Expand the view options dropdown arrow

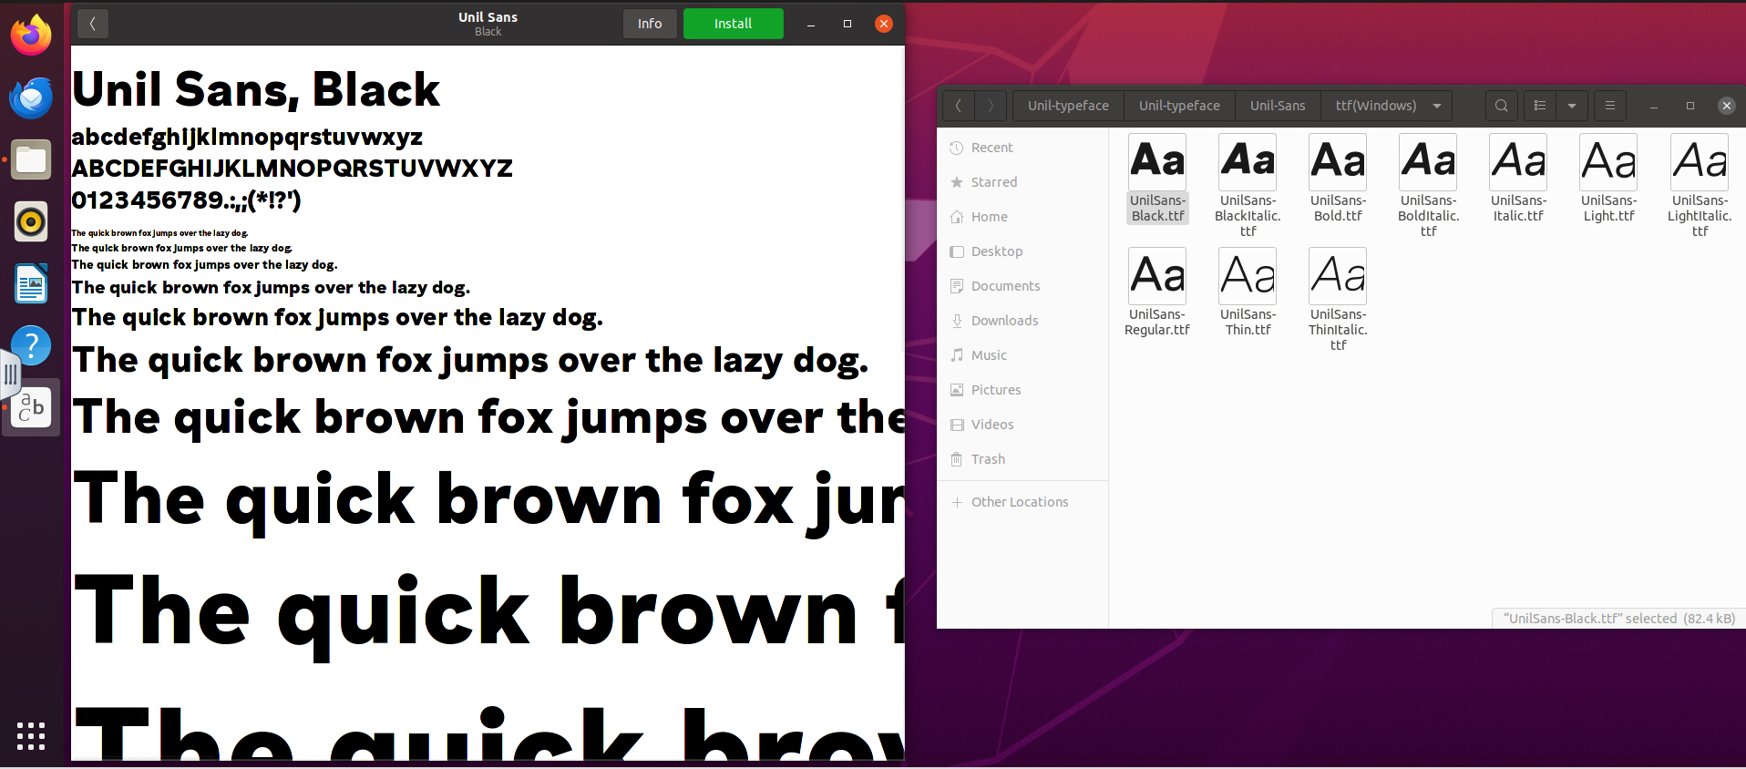[1572, 106]
